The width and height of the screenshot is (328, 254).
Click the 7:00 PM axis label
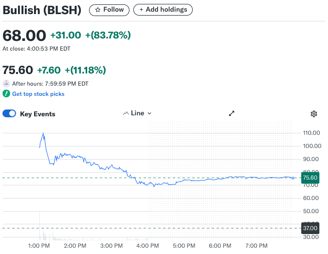pos(256,246)
